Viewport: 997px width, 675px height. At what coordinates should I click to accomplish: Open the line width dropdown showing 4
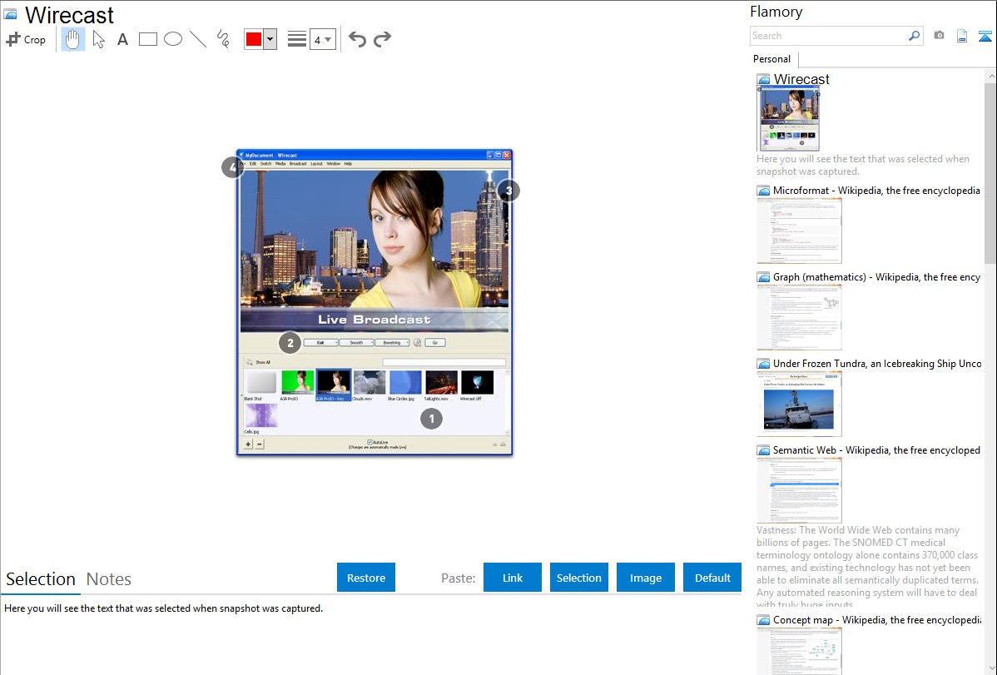point(322,40)
